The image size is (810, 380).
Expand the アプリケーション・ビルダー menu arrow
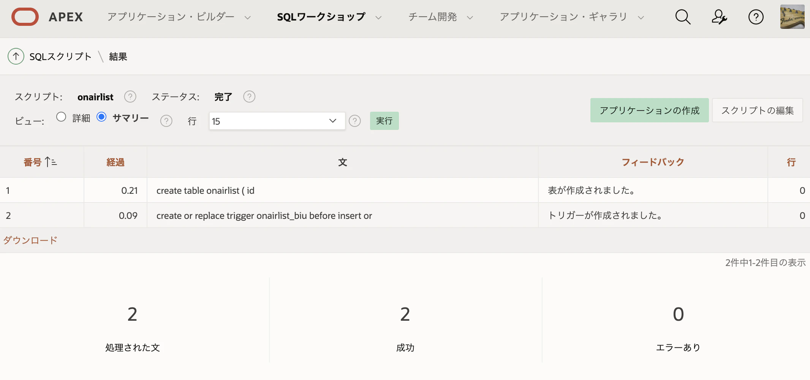click(247, 17)
